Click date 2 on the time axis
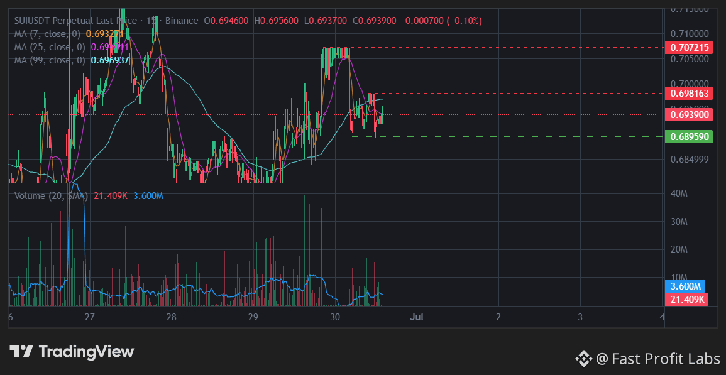726x375 pixels. pyautogui.click(x=498, y=318)
